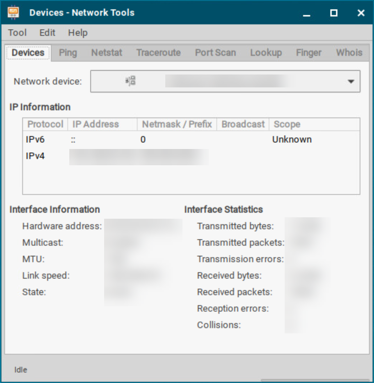Click the Netmask / Prefix column header

(x=176, y=124)
